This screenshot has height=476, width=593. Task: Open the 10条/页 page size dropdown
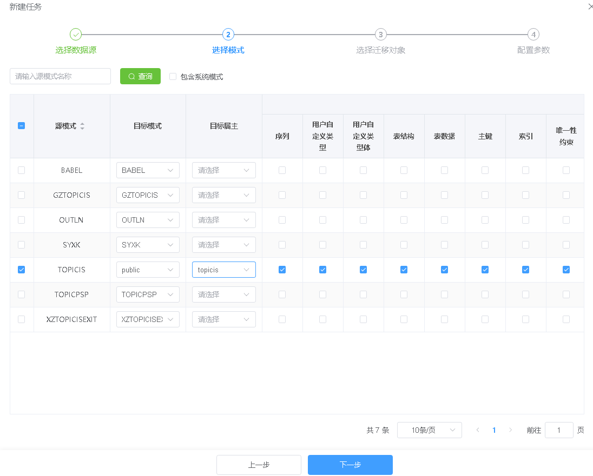[429, 430]
